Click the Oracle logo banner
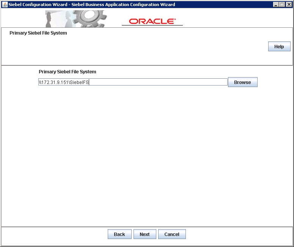Image resolution: width=294 pixels, height=247 pixels. 152,21
